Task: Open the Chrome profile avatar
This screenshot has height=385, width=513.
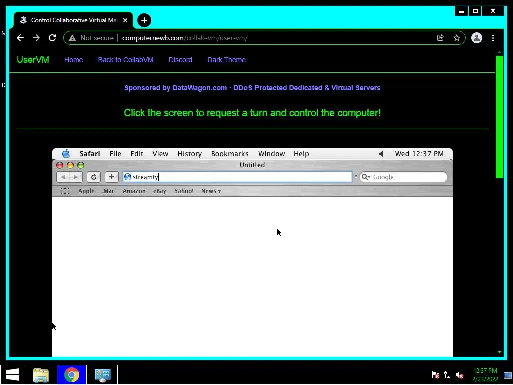Action: tap(477, 38)
